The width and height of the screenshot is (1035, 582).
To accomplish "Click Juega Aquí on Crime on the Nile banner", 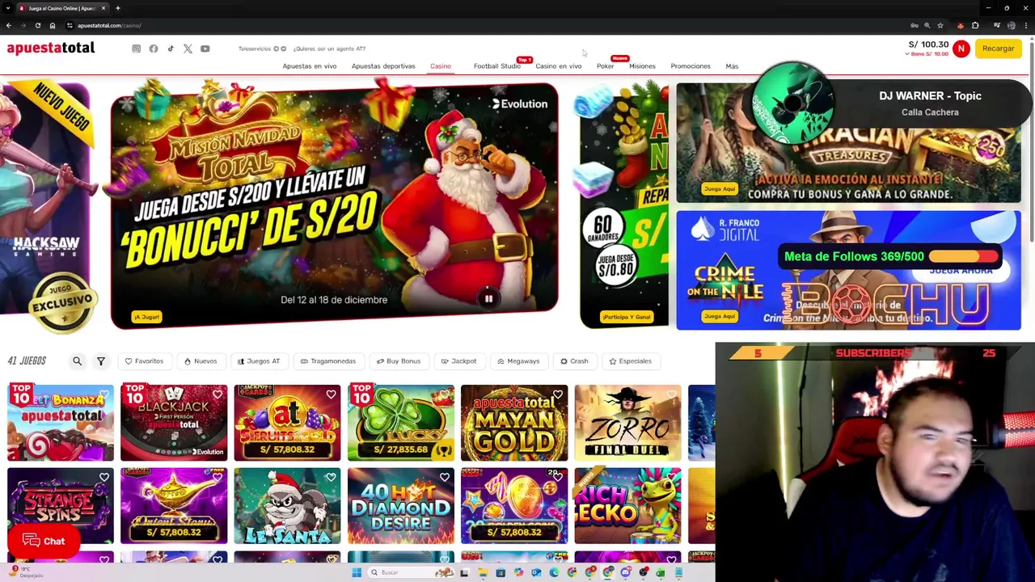I will tap(720, 316).
